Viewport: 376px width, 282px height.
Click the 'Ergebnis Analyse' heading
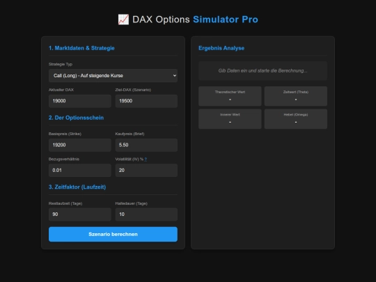coord(221,48)
